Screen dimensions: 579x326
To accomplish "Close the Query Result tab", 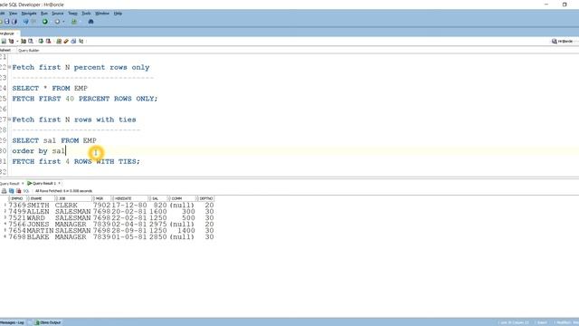I will pos(23,183).
